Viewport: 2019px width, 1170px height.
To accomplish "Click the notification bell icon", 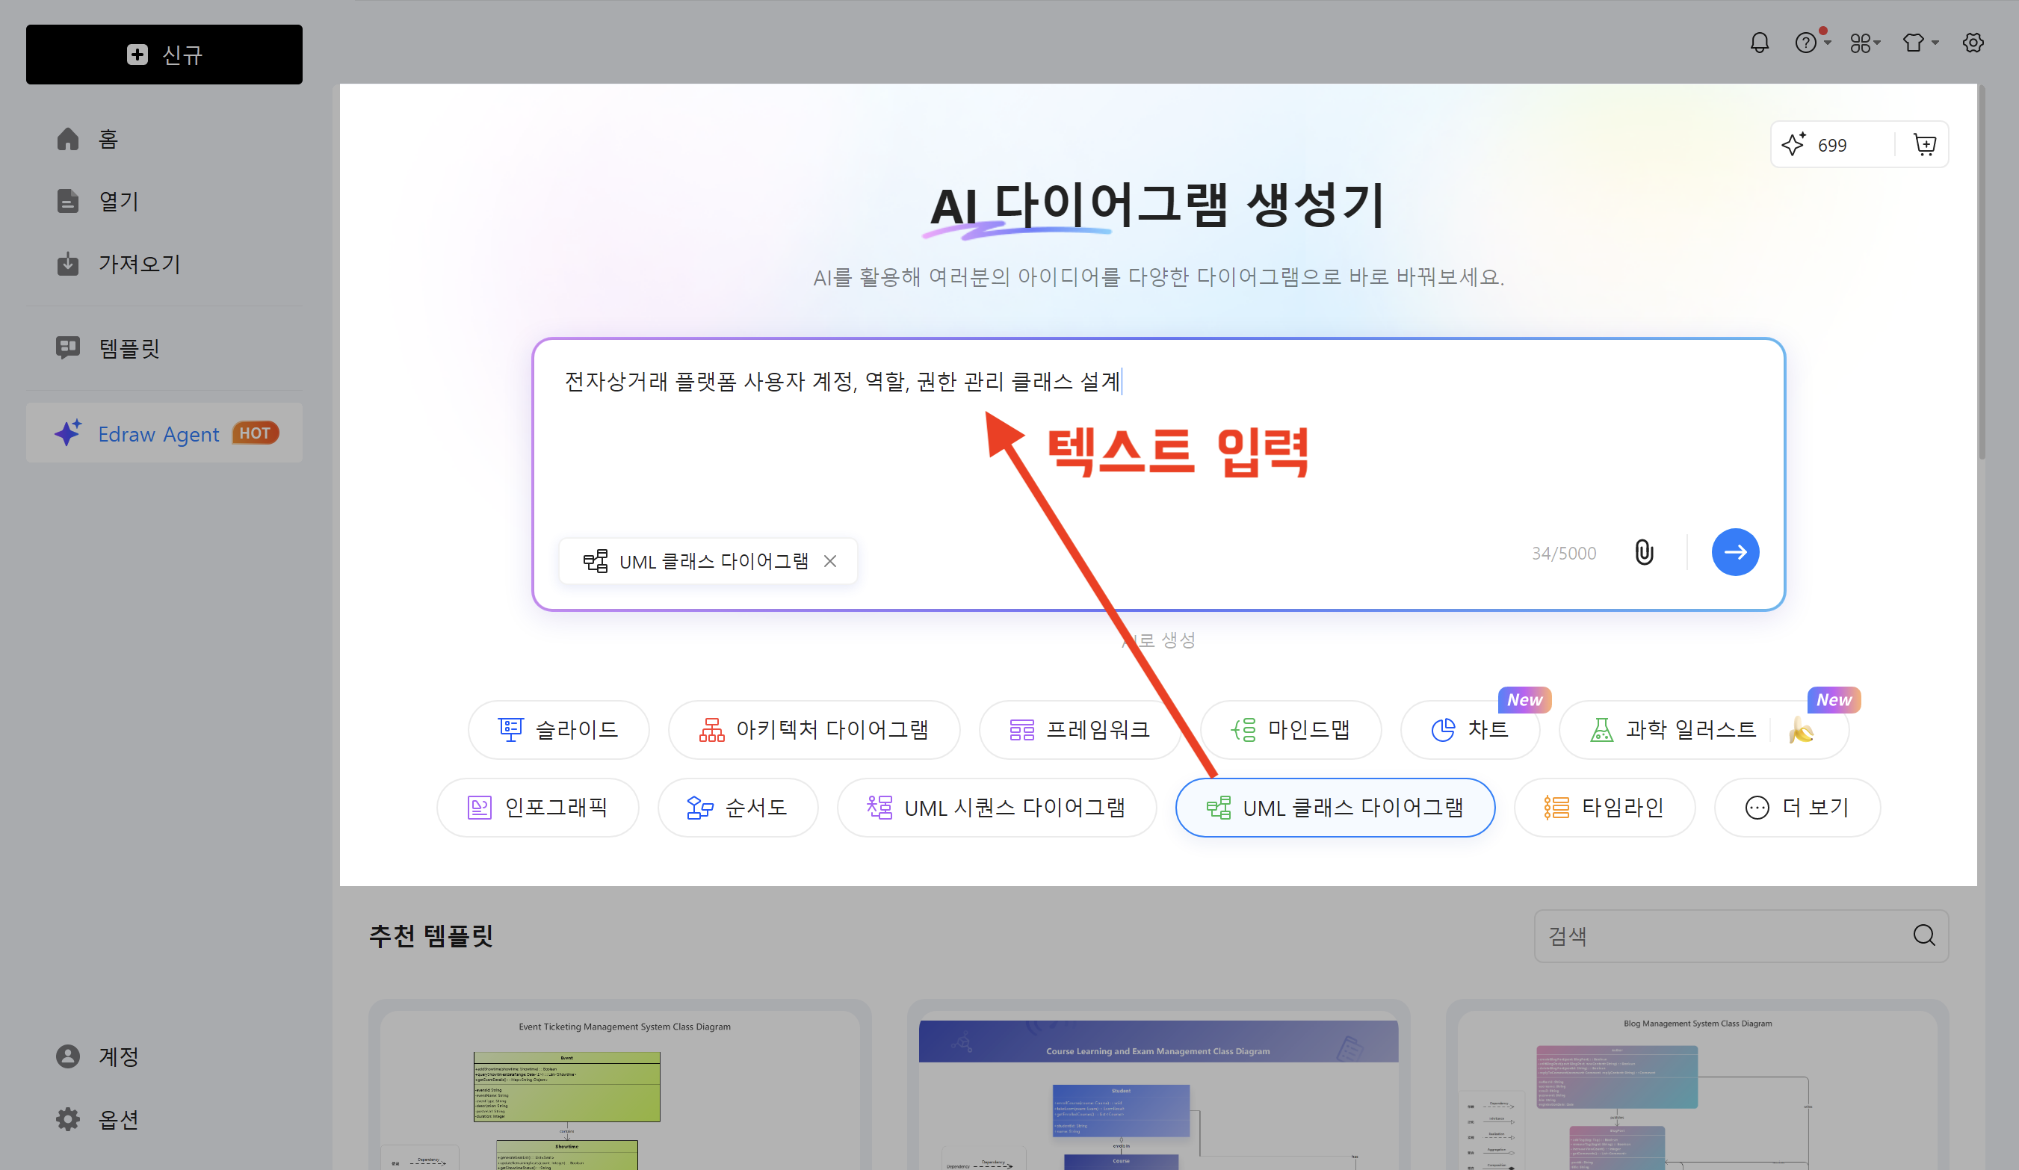I will click(x=1759, y=43).
